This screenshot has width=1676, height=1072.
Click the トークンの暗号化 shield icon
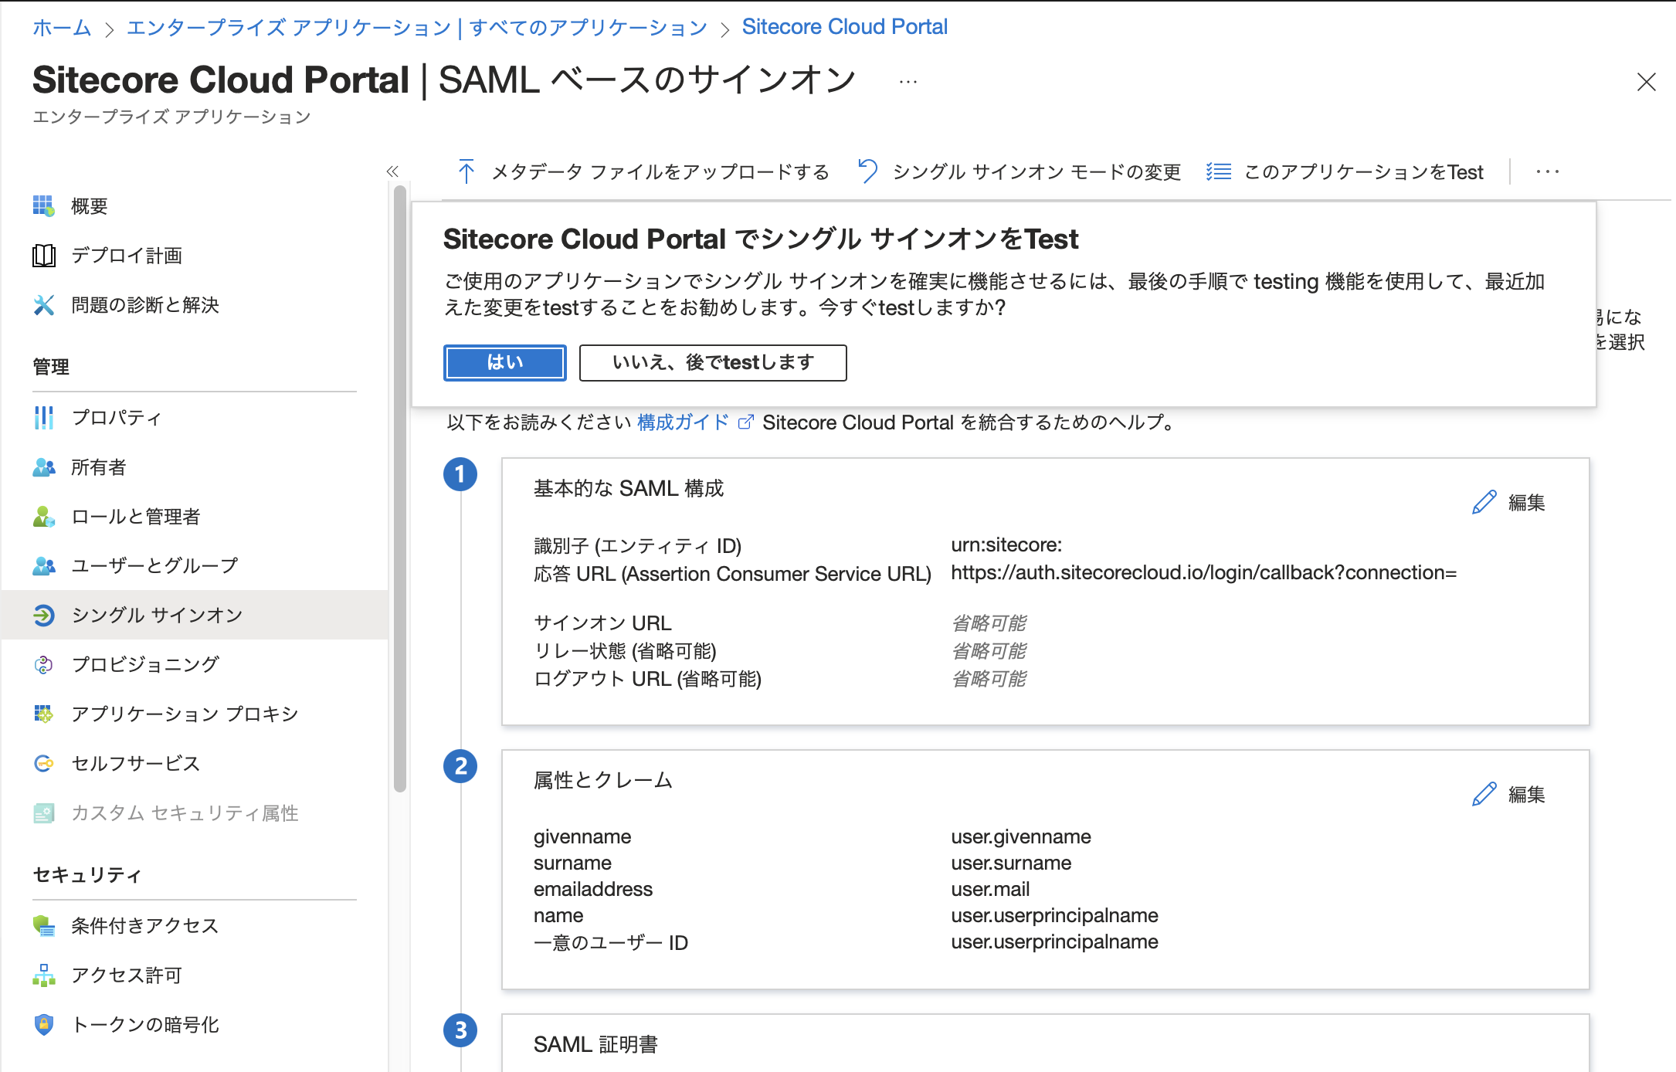coord(43,1025)
